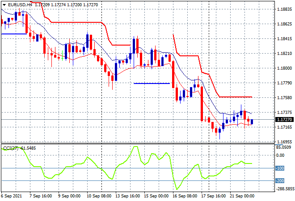The height and width of the screenshot is (201, 295).
Task: Click the 9 Sep 00:00 time label
Action: click(x=69, y=196)
